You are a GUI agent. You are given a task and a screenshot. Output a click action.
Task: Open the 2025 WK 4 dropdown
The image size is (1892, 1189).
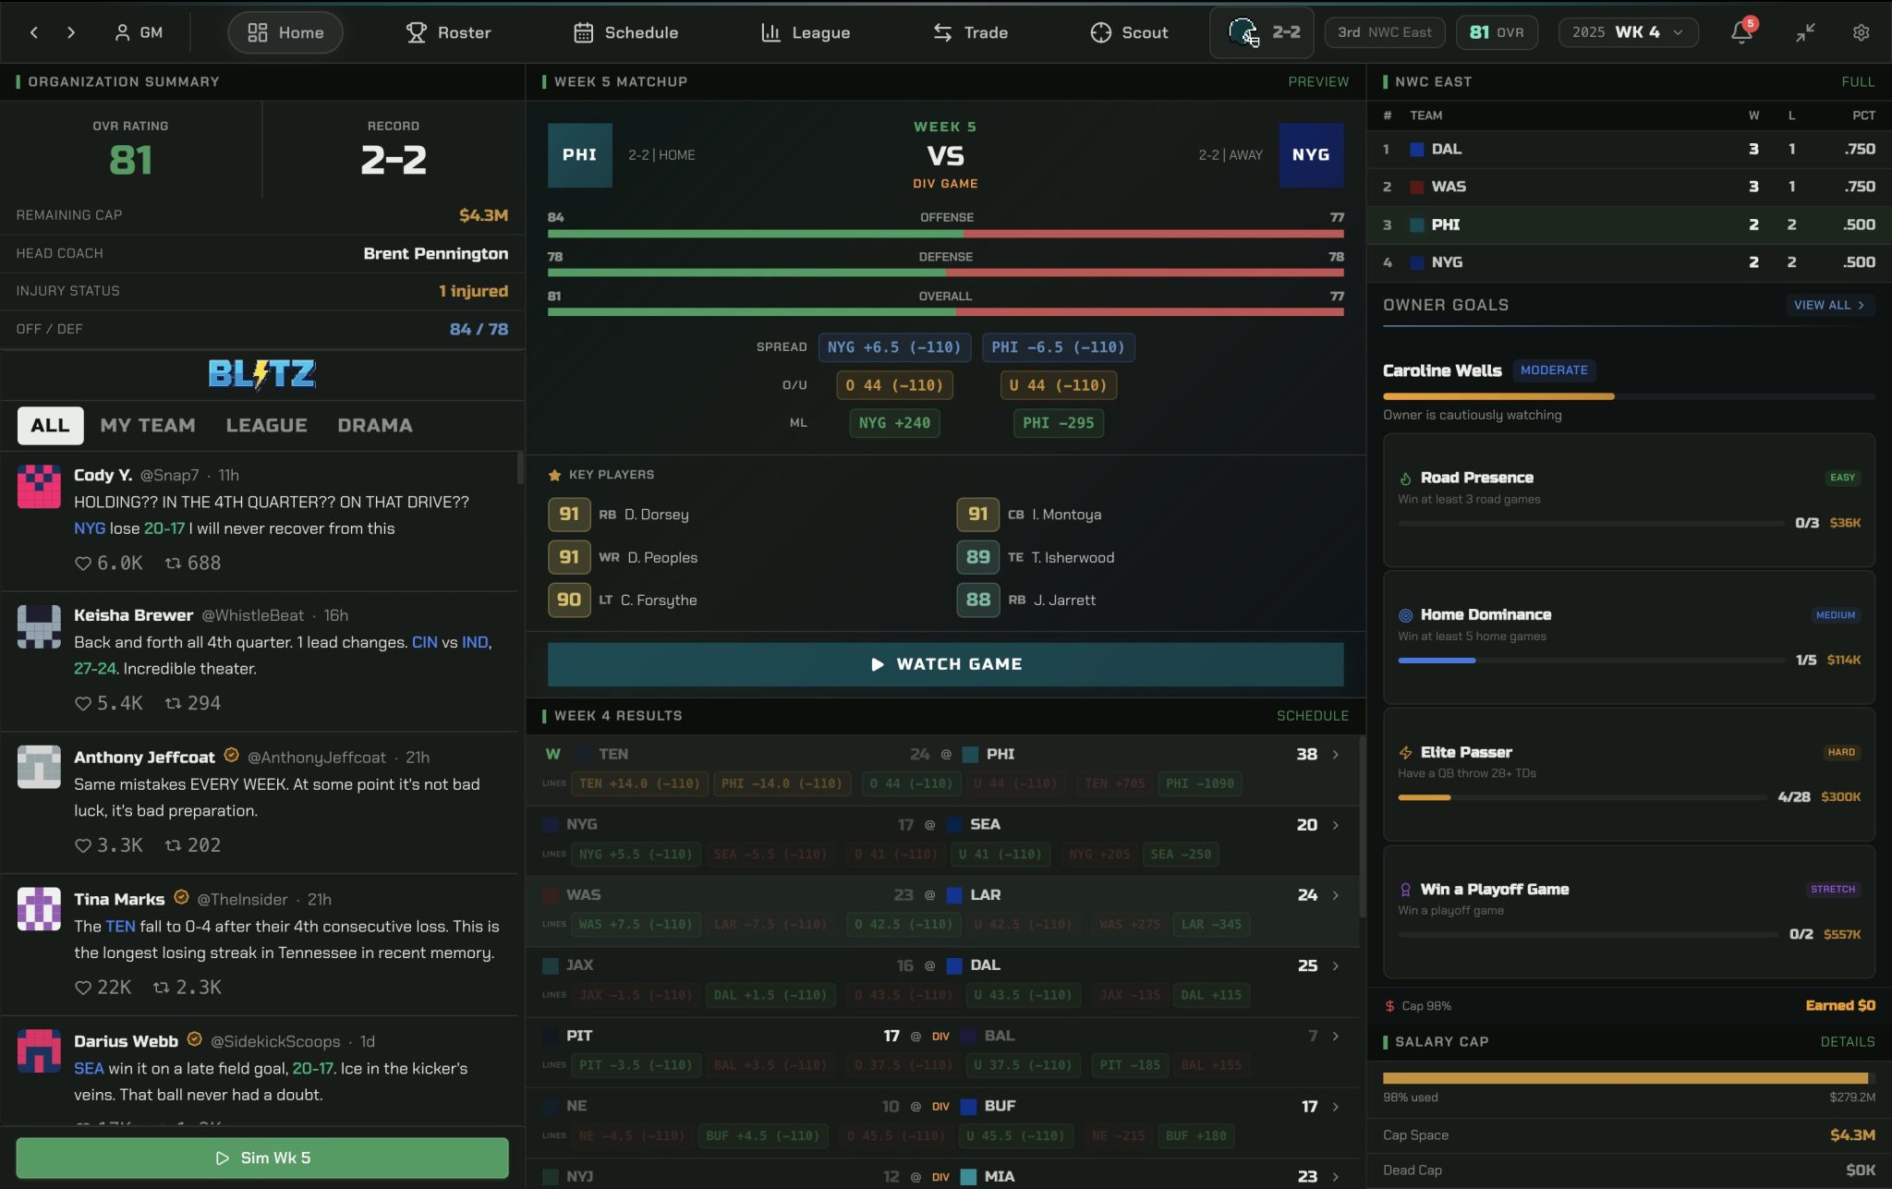(1627, 32)
